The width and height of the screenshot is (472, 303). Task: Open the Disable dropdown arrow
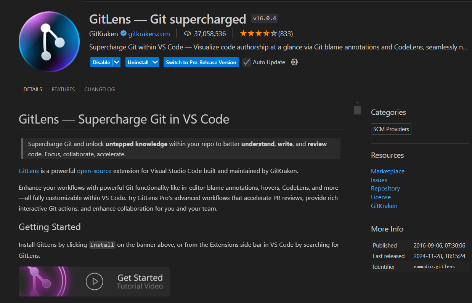click(x=117, y=62)
